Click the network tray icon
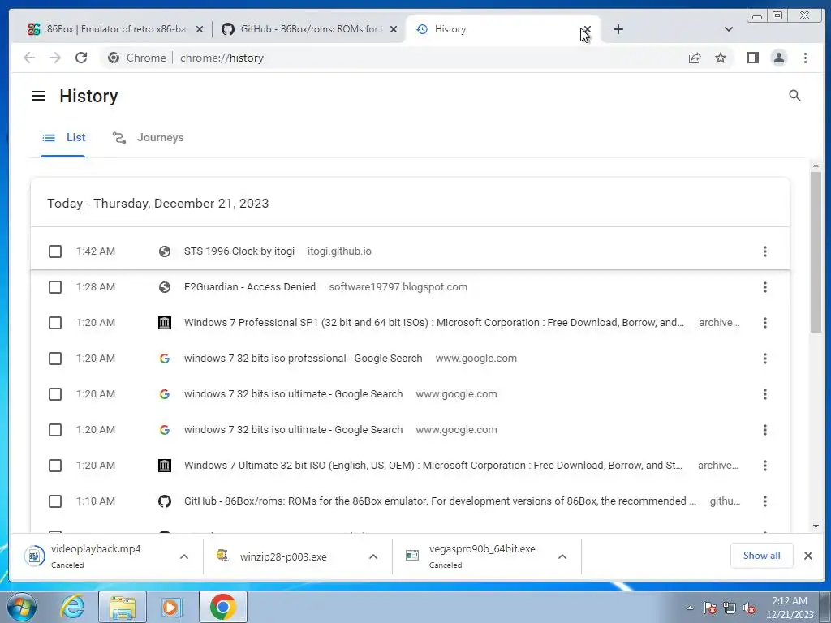The height and width of the screenshot is (623, 831). [x=730, y=608]
